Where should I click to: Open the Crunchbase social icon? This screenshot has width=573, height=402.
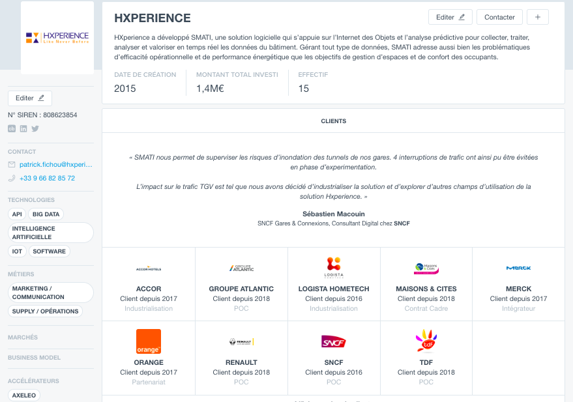click(12, 128)
